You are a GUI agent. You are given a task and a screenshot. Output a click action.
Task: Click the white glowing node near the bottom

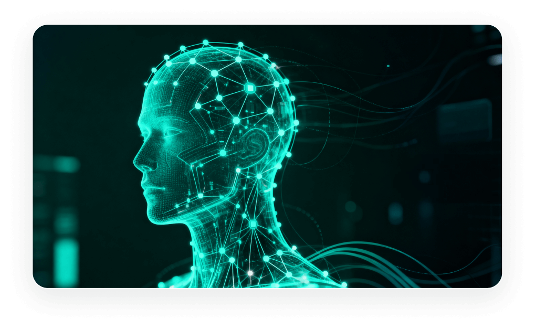(x=250, y=273)
